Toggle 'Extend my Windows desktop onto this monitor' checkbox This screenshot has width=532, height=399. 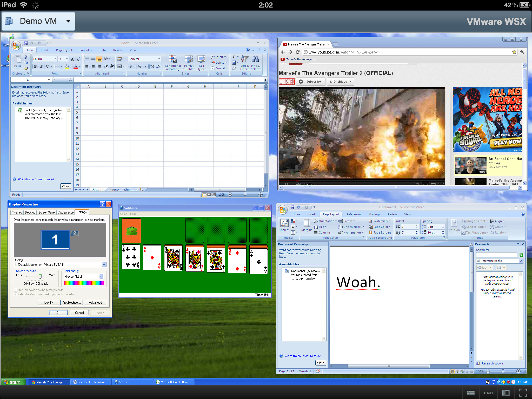(16, 294)
